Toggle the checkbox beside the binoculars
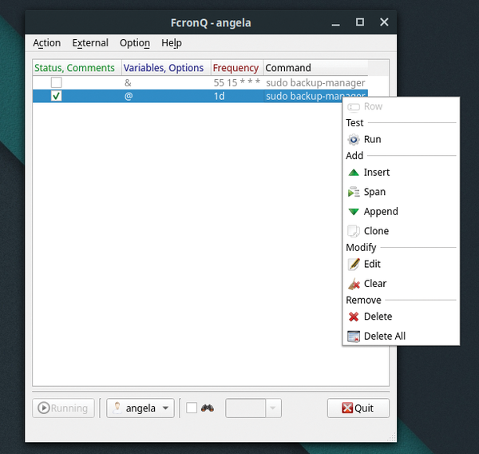 tap(192, 408)
